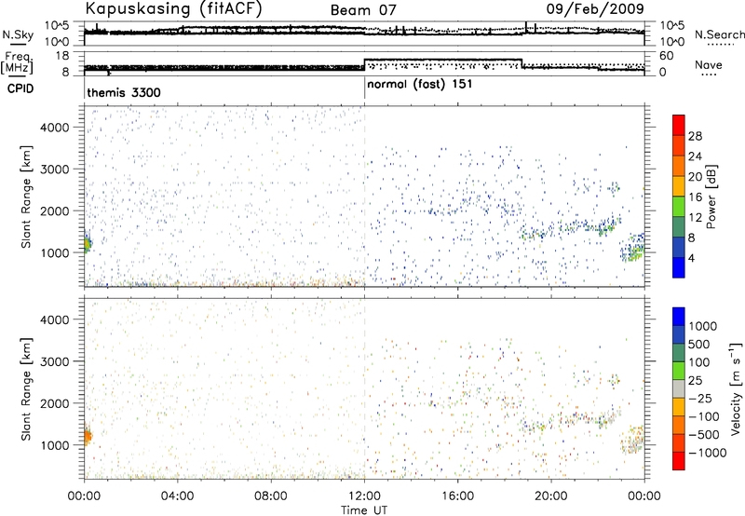Click the Power [dB] colorbar title
This screenshot has height=516, width=745.
click(x=711, y=197)
